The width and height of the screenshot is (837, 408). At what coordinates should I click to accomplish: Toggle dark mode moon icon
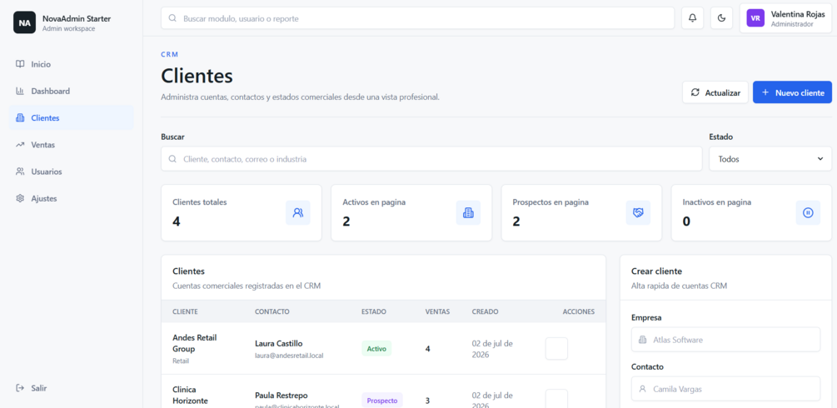pyautogui.click(x=722, y=18)
